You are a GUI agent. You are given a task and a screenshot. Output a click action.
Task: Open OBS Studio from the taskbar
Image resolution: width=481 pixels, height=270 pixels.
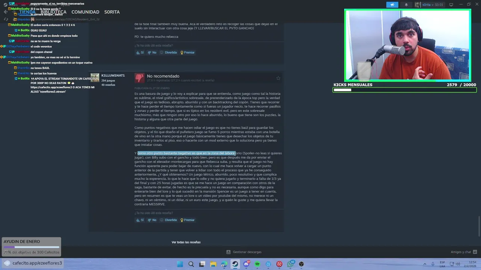point(301,264)
